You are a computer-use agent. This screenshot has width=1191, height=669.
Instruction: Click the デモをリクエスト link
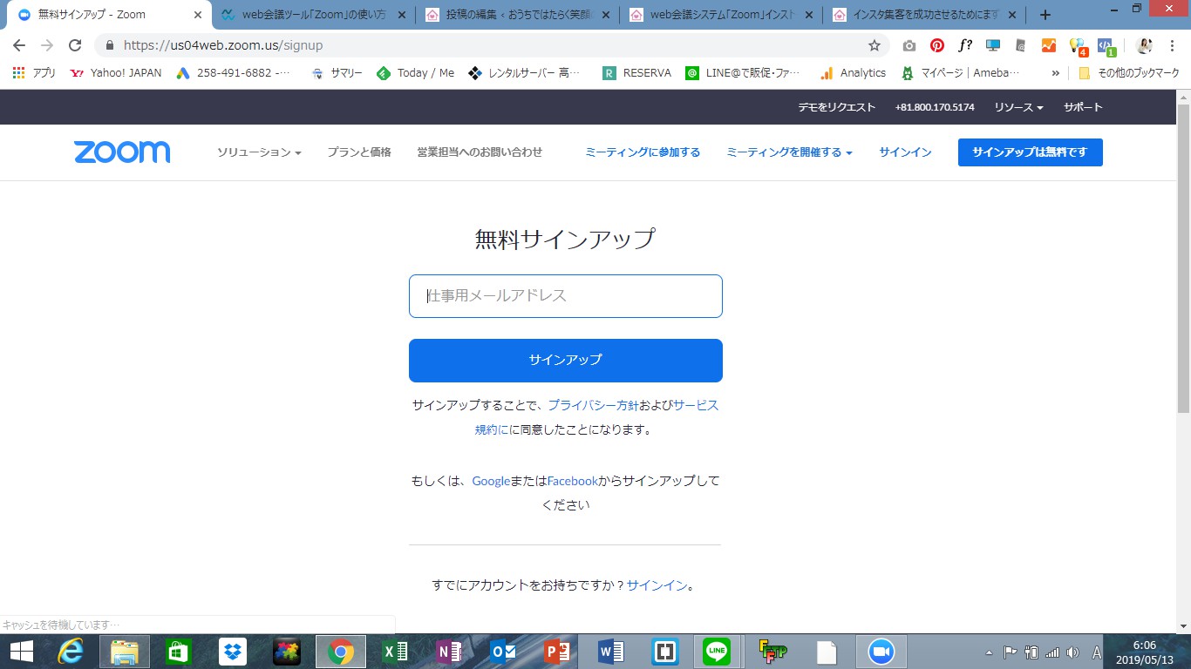(837, 107)
